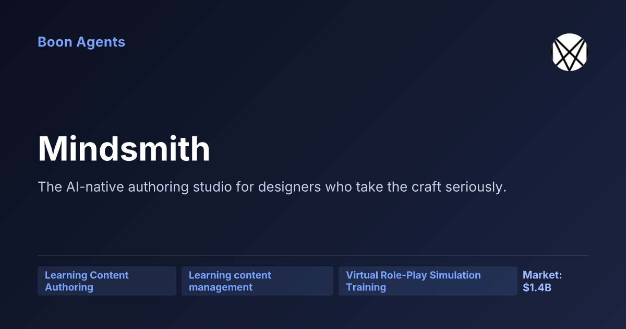The height and width of the screenshot is (329, 626).
Task: Select the Virtual Role-Play Simulation Training tag
Action: pyautogui.click(x=428, y=281)
